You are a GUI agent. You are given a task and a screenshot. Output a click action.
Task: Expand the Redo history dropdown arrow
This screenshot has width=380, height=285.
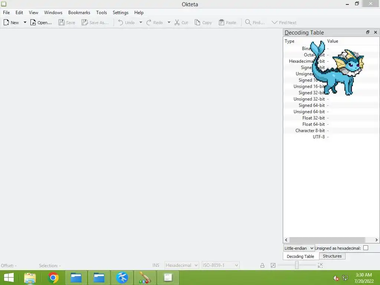click(169, 22)
